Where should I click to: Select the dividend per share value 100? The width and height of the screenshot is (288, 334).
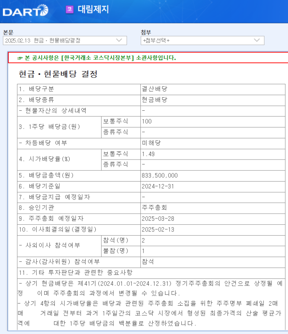tap(147, 122)
